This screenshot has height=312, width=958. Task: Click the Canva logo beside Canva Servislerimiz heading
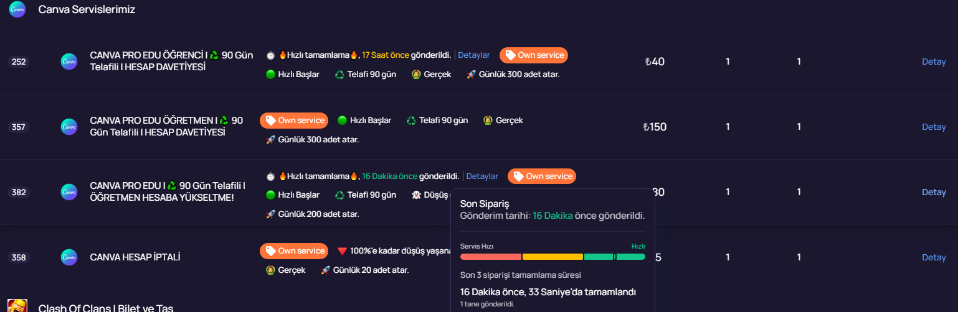tap(17, 9)
